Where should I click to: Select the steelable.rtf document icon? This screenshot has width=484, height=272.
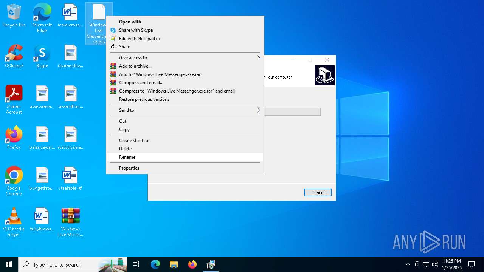[70, 179]
